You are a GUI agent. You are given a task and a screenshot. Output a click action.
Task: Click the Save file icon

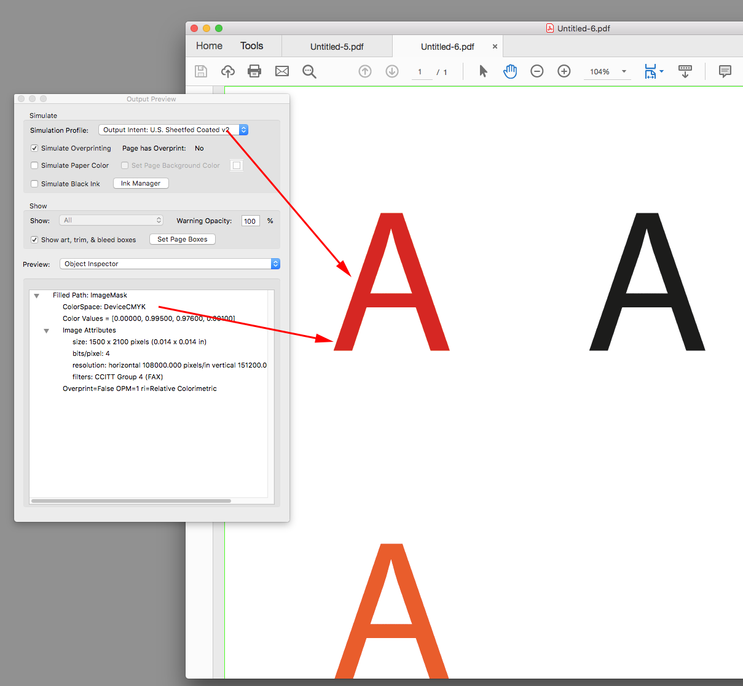pos(201,71)
